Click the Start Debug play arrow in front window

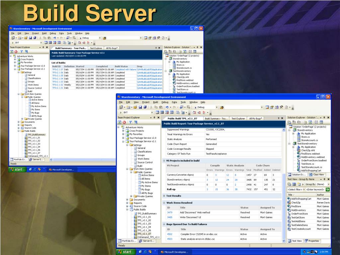(x=196, y=107)
